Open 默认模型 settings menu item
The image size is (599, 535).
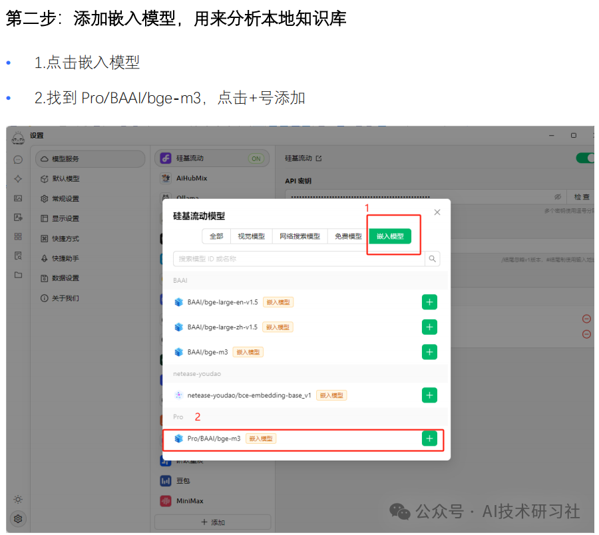click(90, 179)
